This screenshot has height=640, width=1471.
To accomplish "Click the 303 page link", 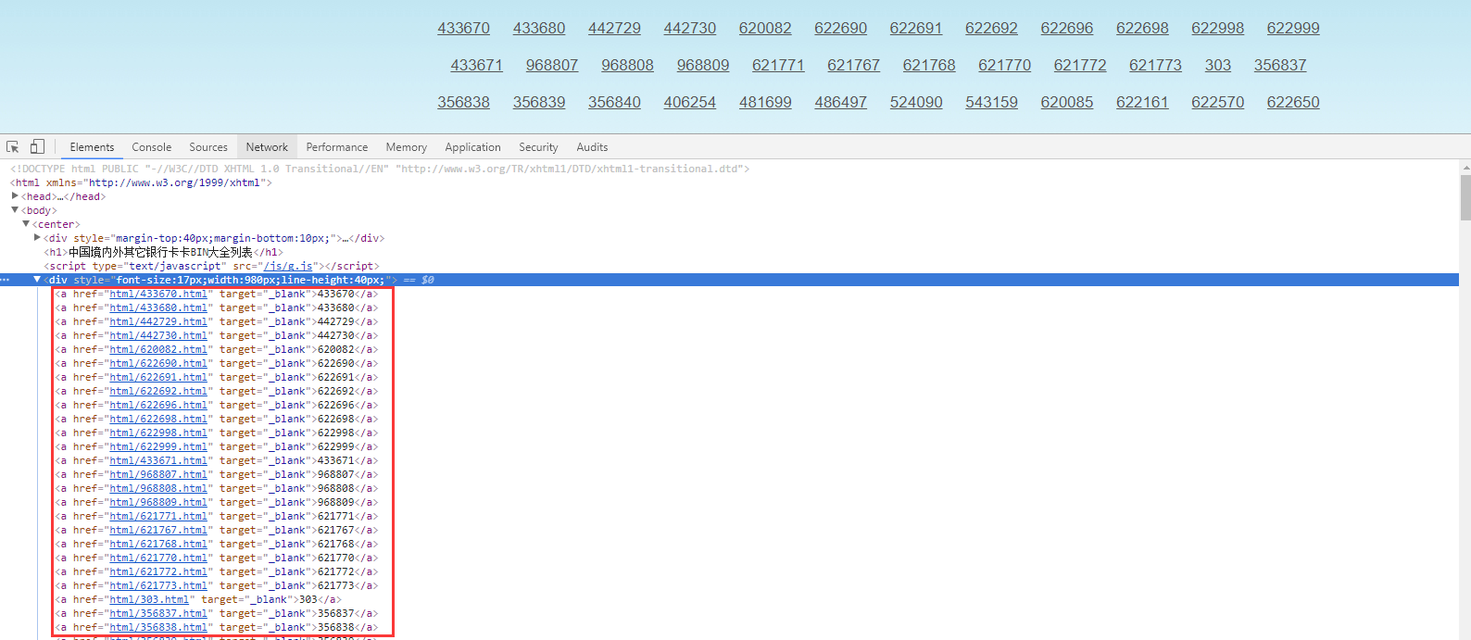I will pos(1218,66).
